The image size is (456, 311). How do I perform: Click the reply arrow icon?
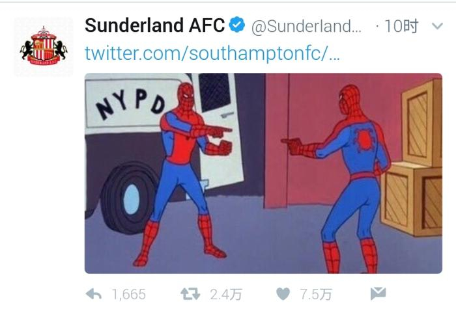94,295
